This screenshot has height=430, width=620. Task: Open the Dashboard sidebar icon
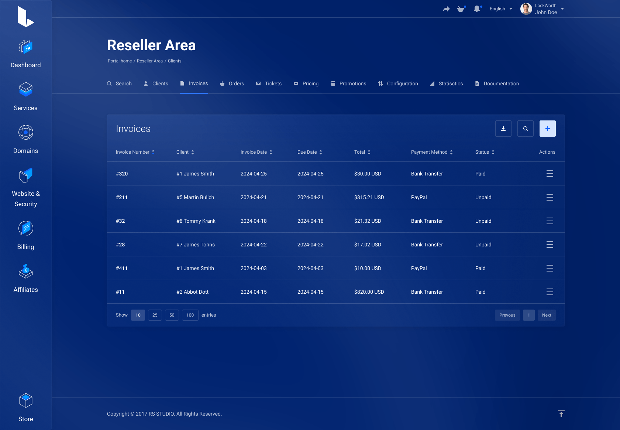25,47
